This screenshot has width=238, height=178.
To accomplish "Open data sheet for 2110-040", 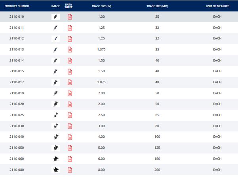I will coord(70,137).
